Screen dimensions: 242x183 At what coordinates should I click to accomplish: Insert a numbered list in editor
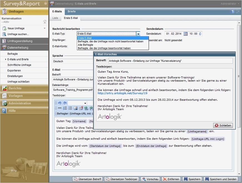click(65, 108)
